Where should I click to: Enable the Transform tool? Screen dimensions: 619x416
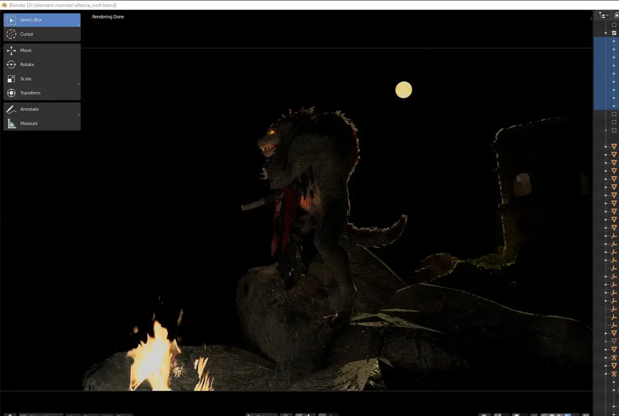point(42,93)
